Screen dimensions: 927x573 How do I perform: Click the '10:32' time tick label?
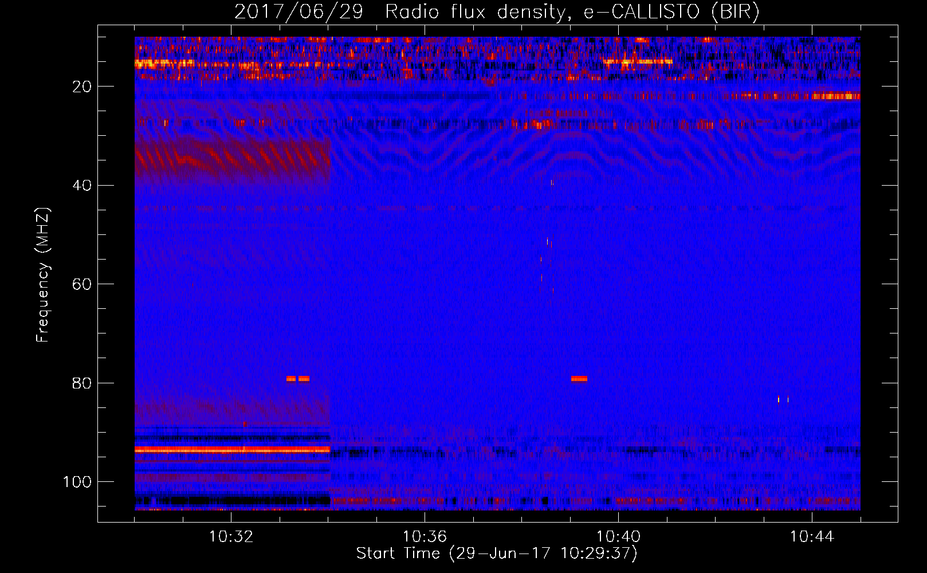point(231,537)
